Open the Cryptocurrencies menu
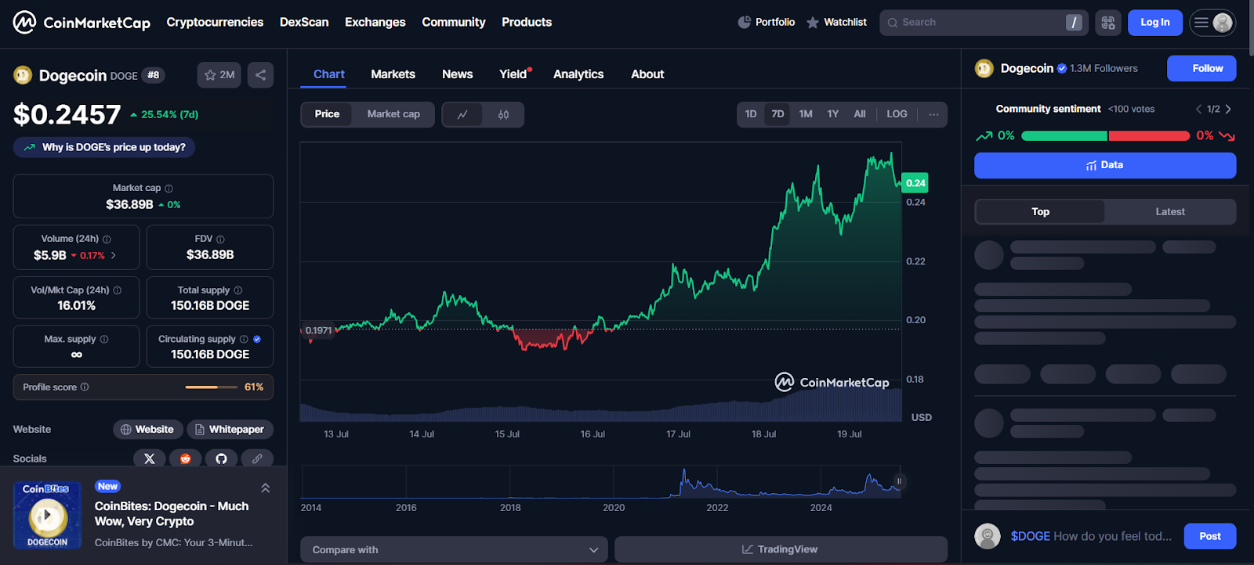Image resolution: width=1254 pixels, height=565 pixels. click(x=215, y=22)
